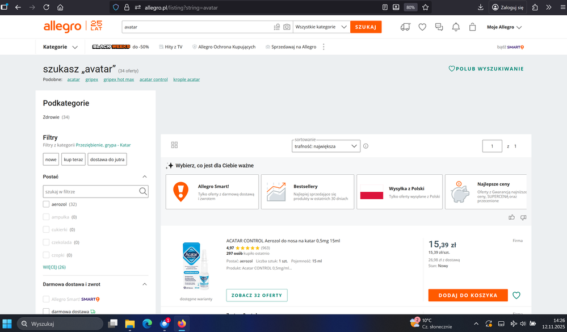Check the aerozol filter checkbox
Image resolution: width=567 pixels, height=332 pixels.
[47, 204]
